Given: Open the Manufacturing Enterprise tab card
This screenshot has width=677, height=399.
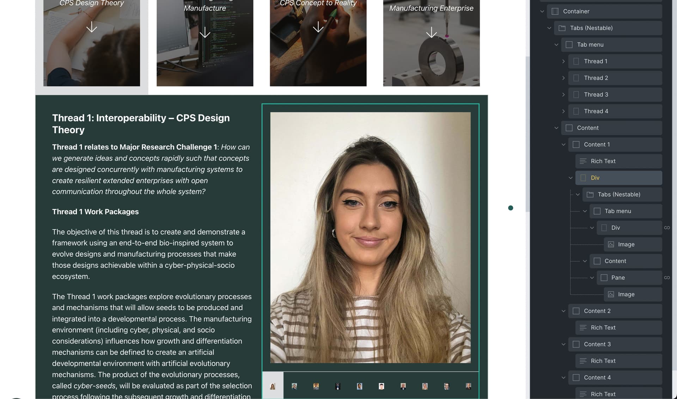Looking at the screenshot, I should tap(431, 43).
